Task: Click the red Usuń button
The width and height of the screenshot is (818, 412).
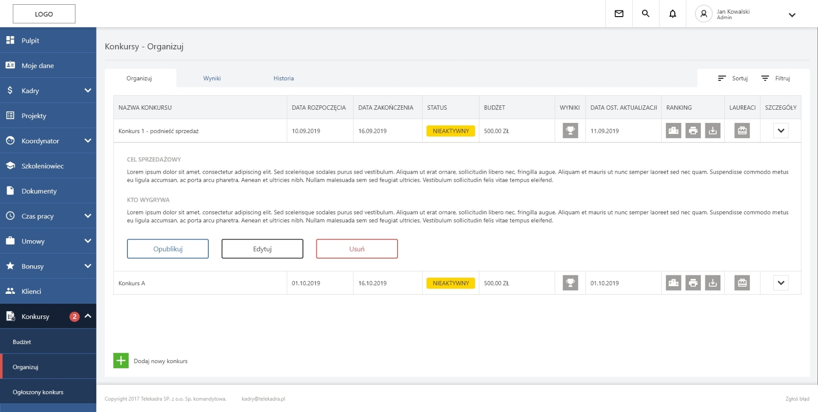Action: click(357, 249)
